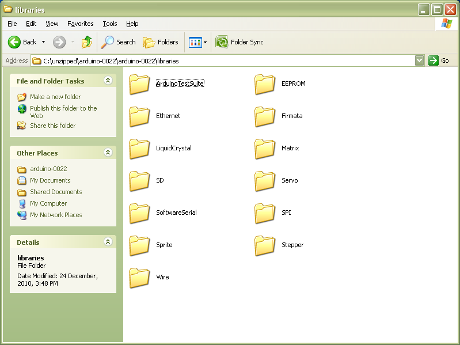Screen dimensions: 460x345
Task: Click the grayed Forward arrow button
Action: click(59, 42)
